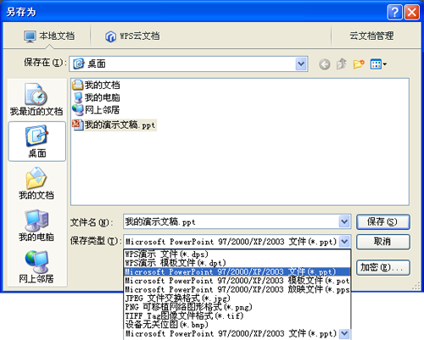Switch to the WPS云文档 tab
Screen dimensions: 424x340
coord(132,36)
